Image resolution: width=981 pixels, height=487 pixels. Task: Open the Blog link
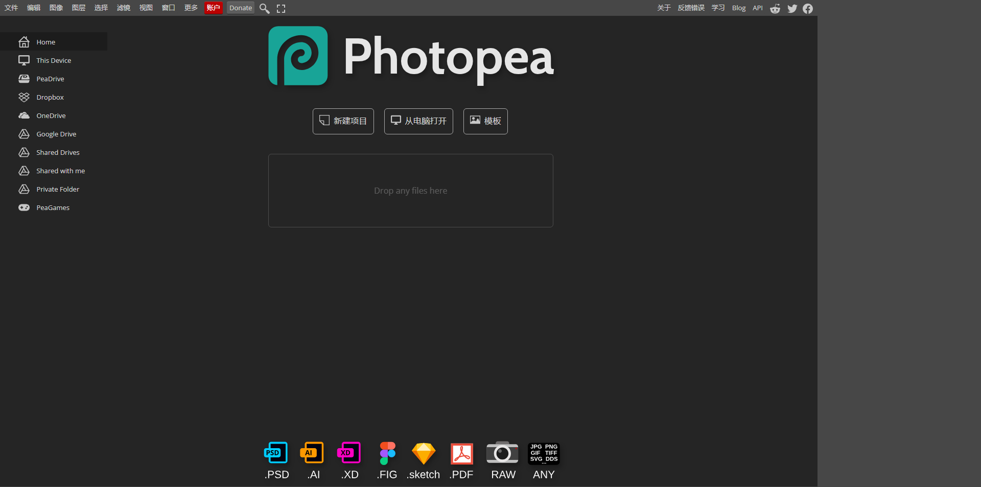coord(738,8)
